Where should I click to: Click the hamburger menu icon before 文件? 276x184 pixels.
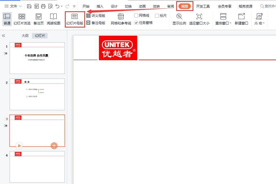[x=6, y=6]
